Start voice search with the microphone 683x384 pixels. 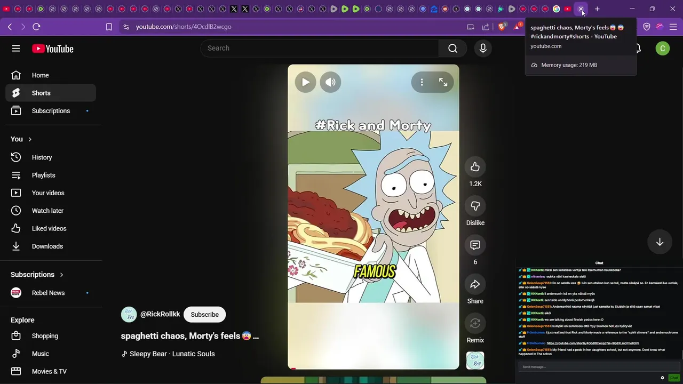tap(483, 49)
